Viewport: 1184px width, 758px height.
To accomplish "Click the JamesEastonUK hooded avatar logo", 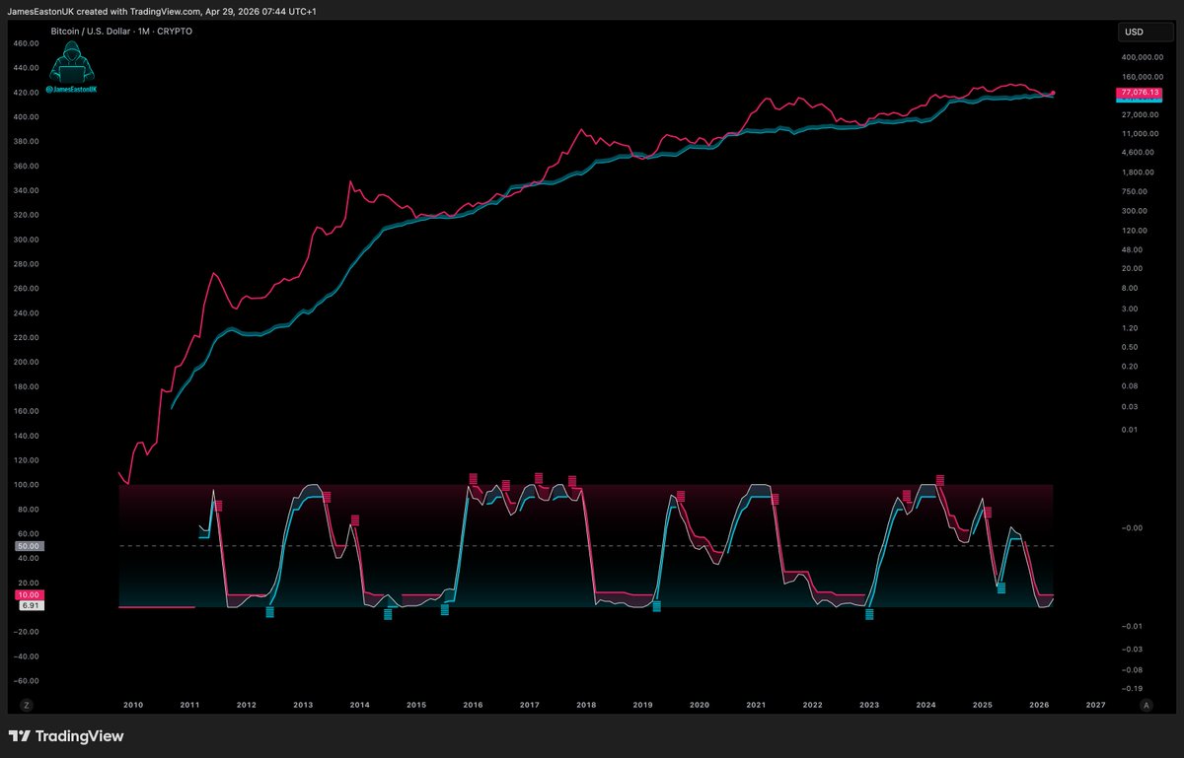I will pyautogui.click(x=71, y=68).
